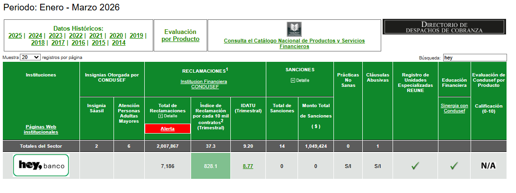Open historical data for 2025
This screenshot has height=193, width=516.
(15, 35)
